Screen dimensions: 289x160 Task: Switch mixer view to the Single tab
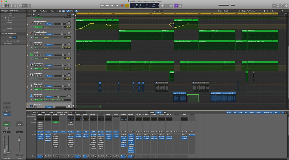[151, 112]
